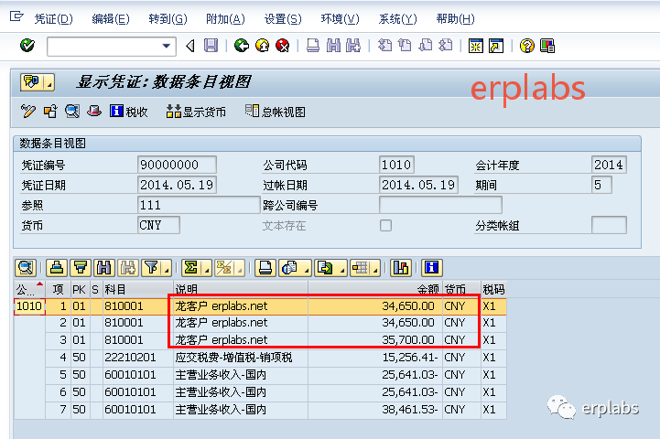The height and width of the screenshot is (439, 660).
Task: Click the ALV Details magnifier icon
Action: coord(26,267)
